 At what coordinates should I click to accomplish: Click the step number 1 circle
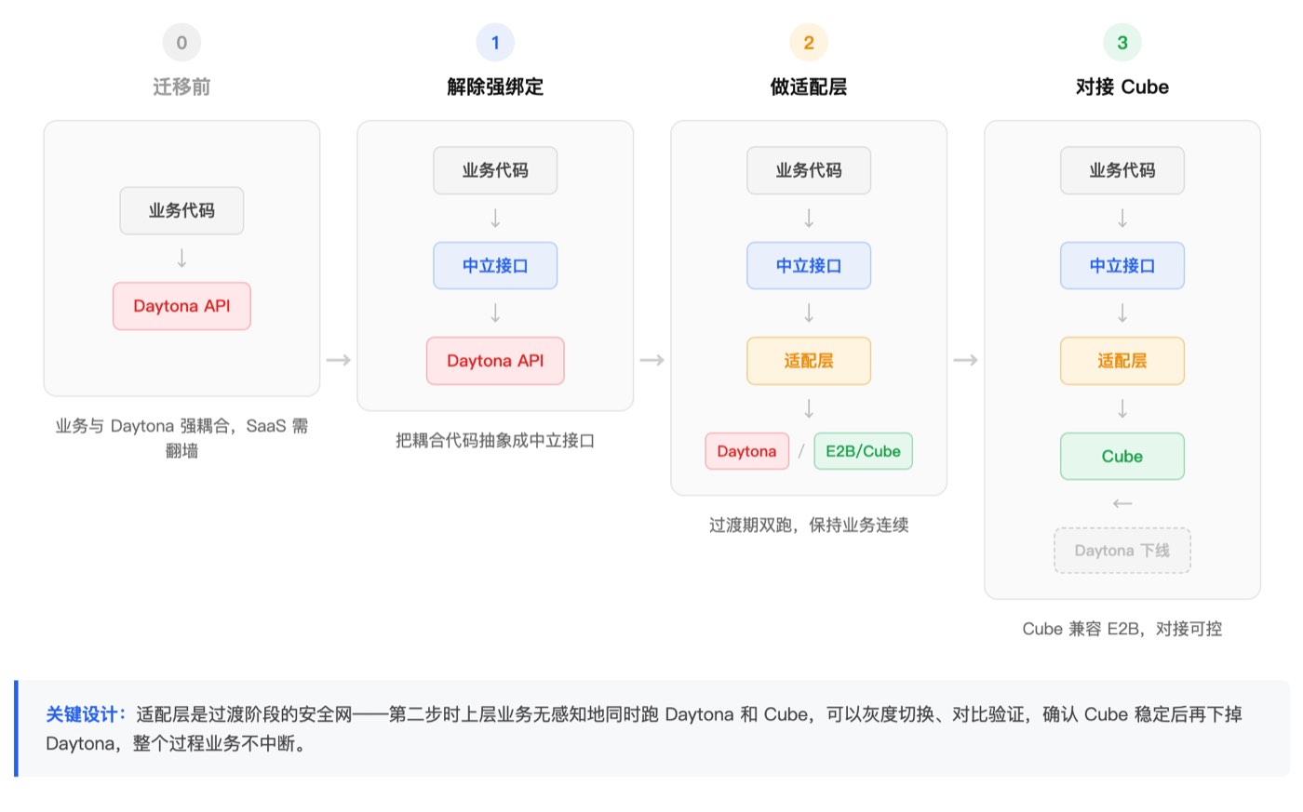tap(495, 43)
